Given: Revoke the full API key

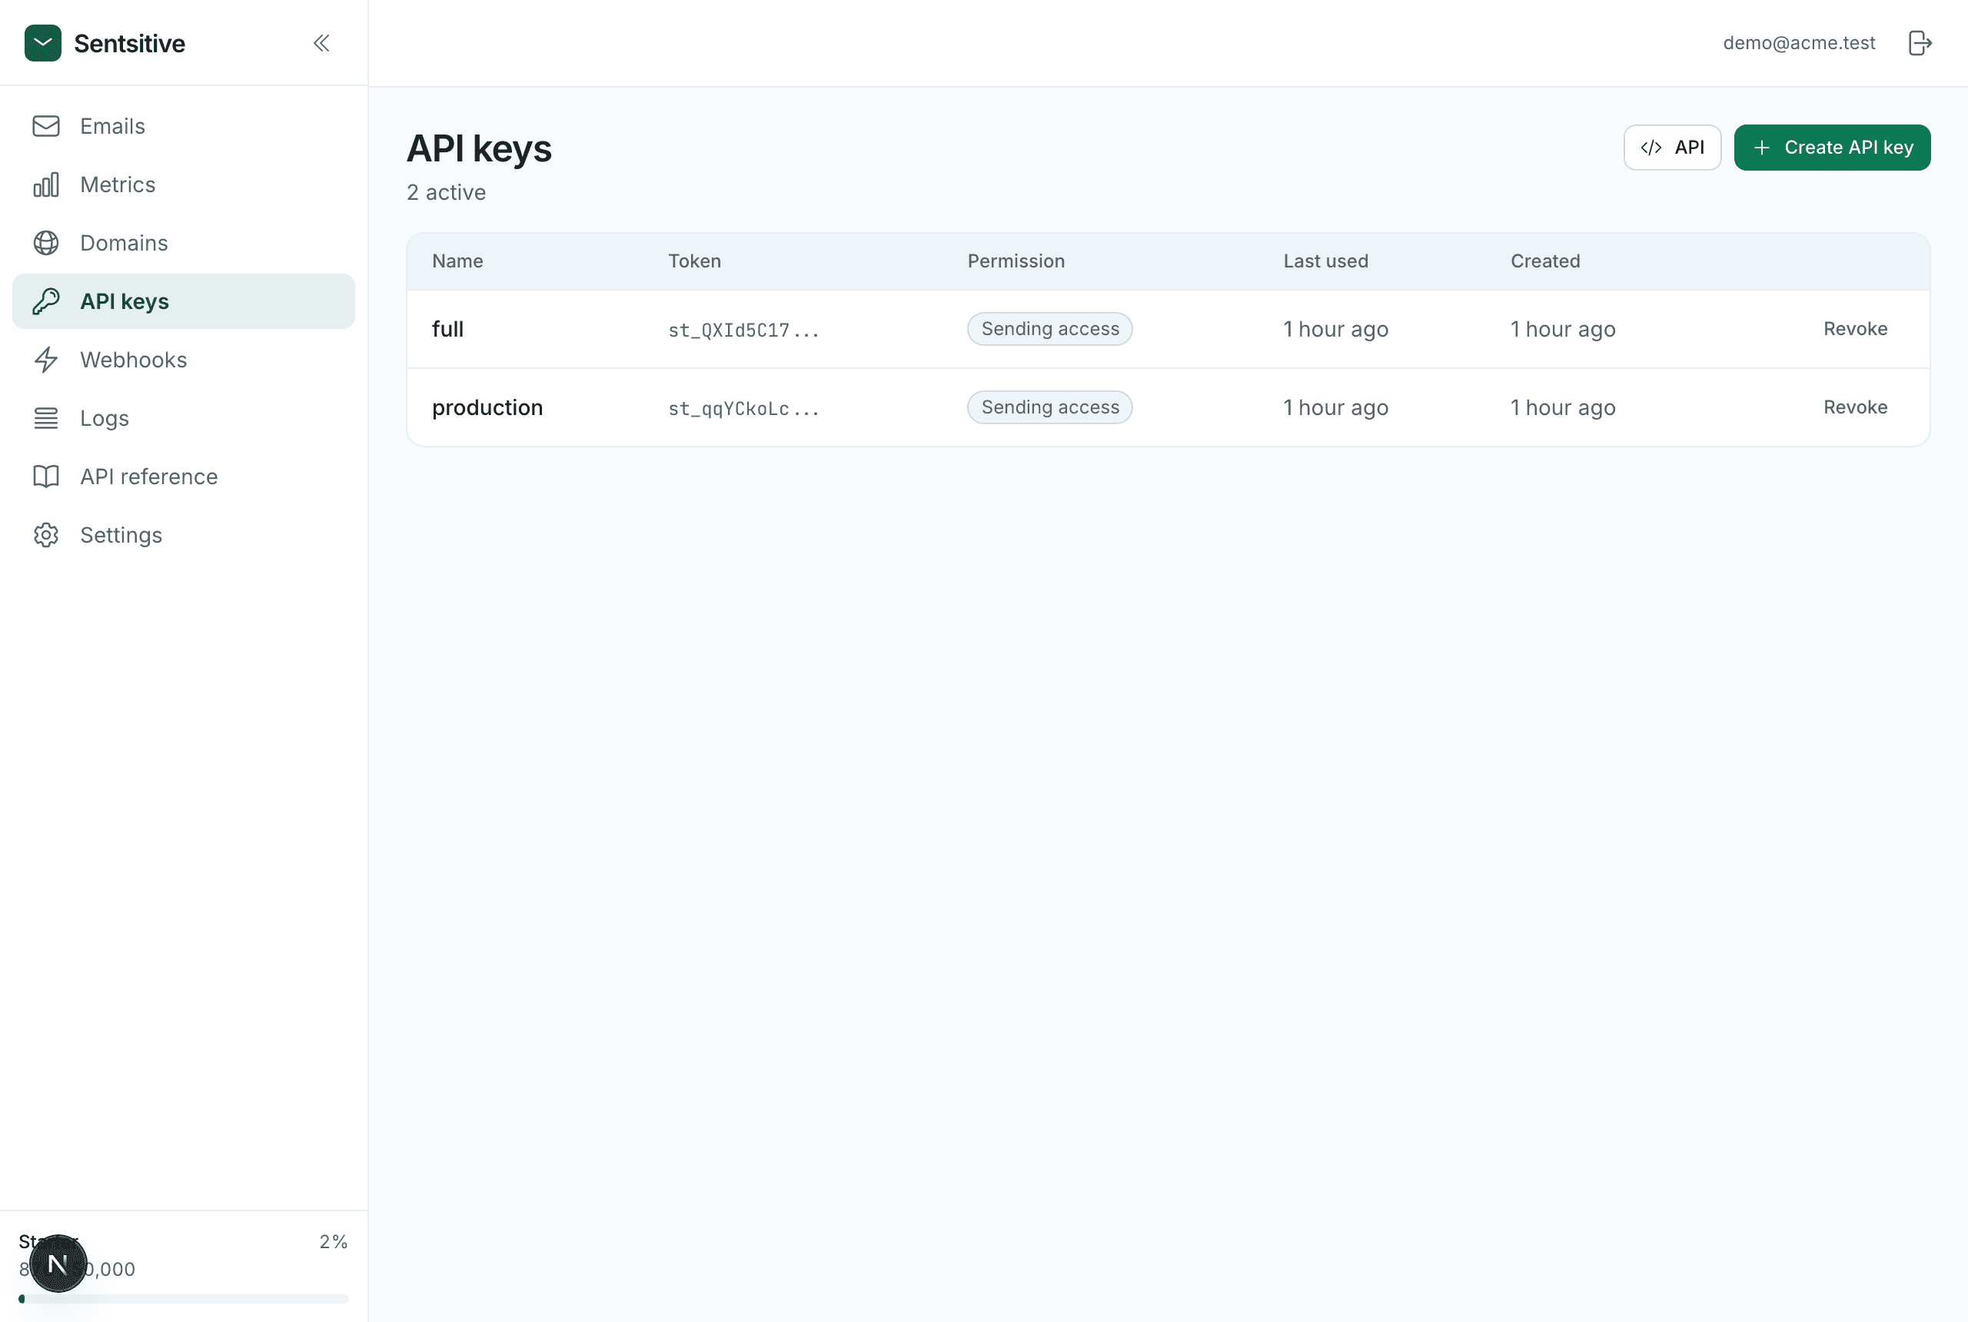Looking at the screenshot, I should (1855, 329).
